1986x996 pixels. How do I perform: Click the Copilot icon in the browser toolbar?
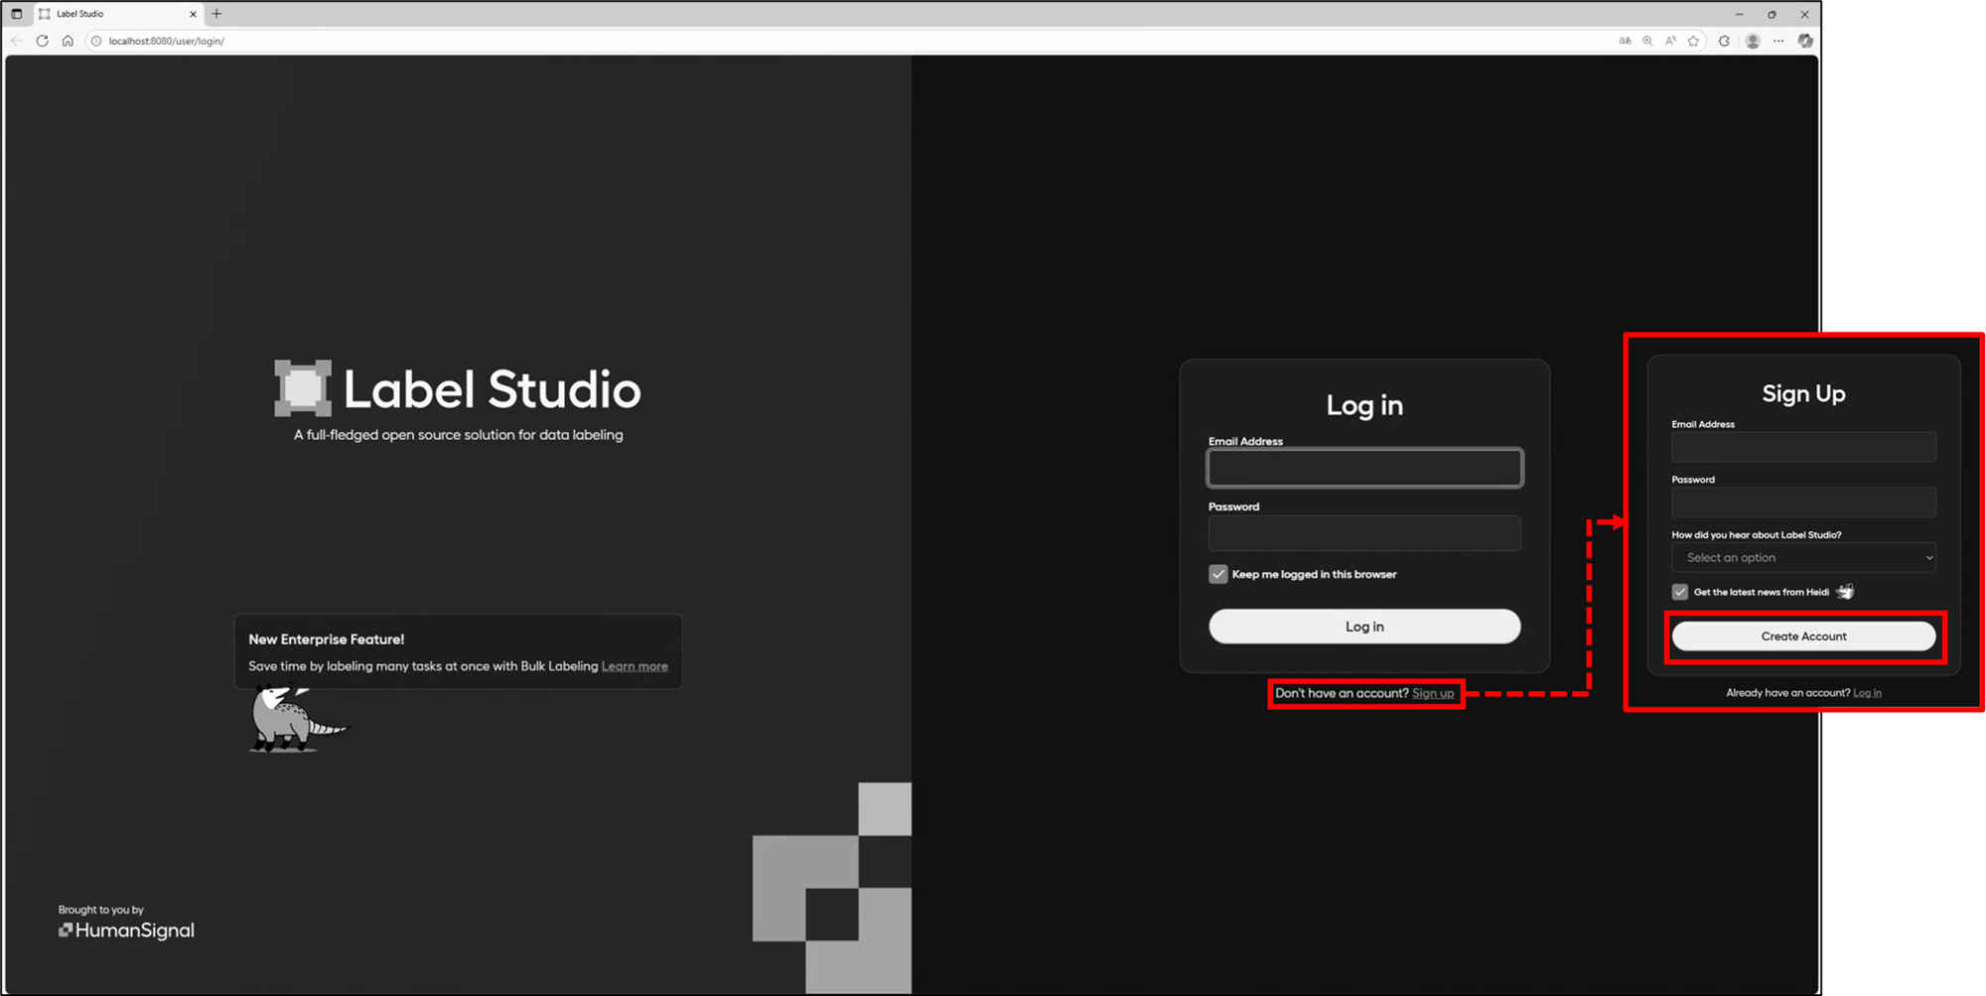pos(1805,41)
